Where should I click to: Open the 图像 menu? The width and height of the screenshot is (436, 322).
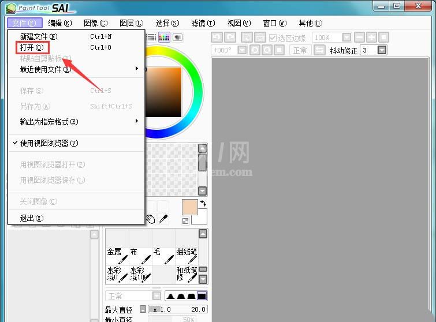(x=96, y=23)
